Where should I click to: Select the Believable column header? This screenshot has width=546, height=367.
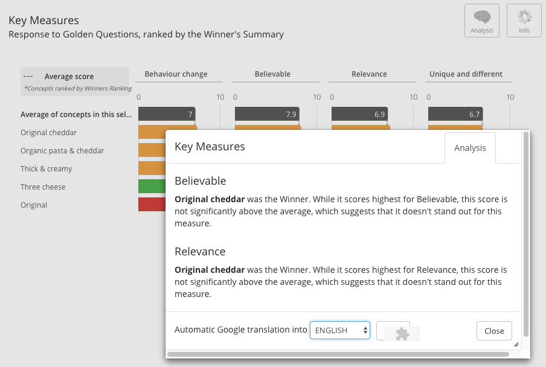coord(272,74)
